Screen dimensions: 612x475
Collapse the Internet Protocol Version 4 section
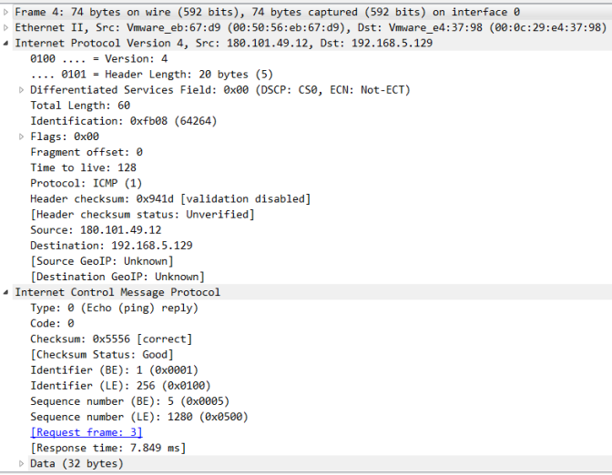[x=7, y=43]
